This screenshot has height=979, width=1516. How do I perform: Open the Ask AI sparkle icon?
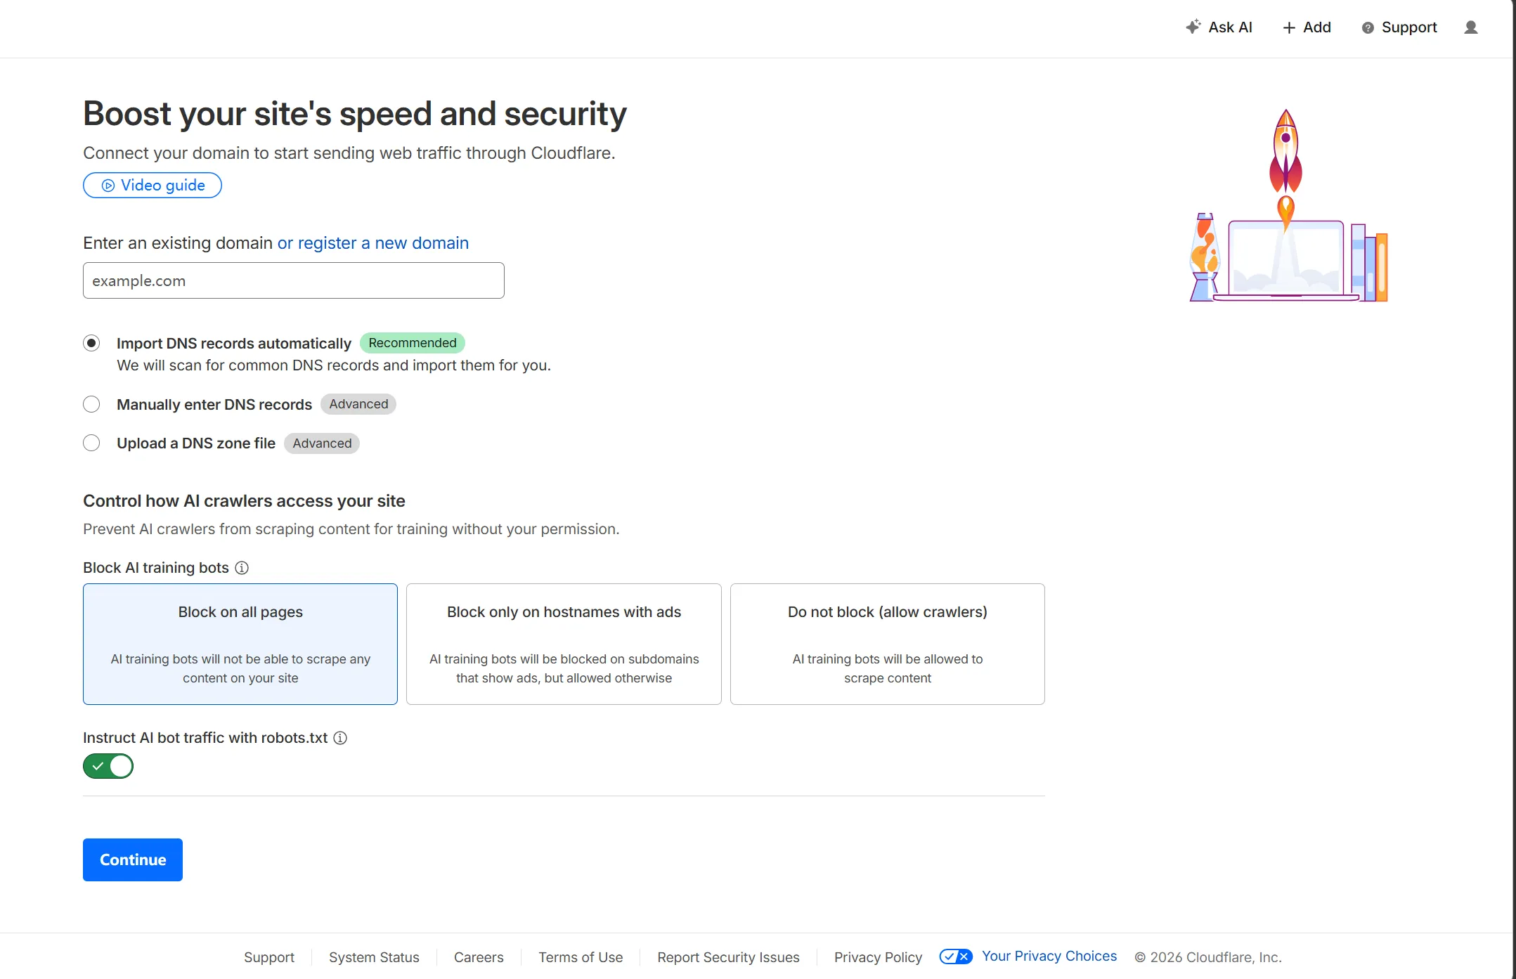click(x=1193, y=27)
